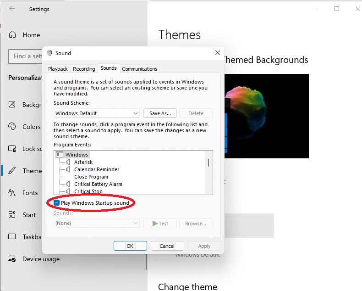This screenshot has width=362, height=291.
Task: Open Home in Settings sidebar
Action: 32,35
